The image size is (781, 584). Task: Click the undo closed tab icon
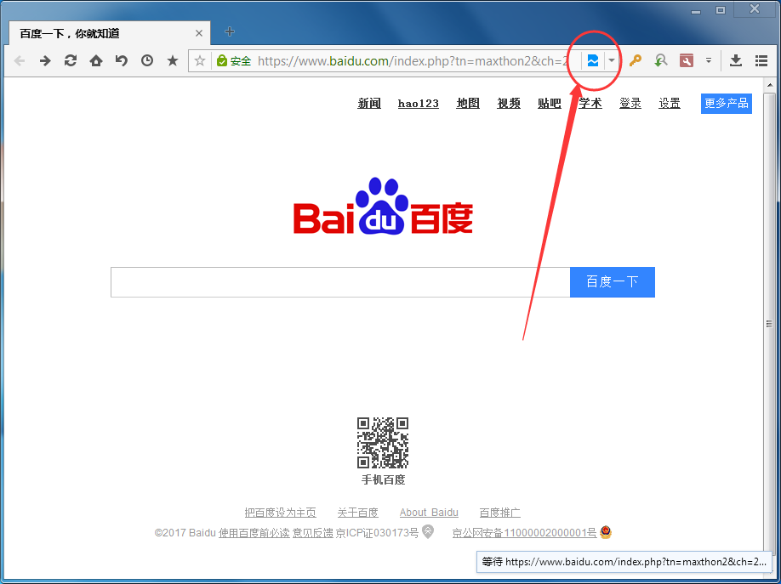(121, 60)
